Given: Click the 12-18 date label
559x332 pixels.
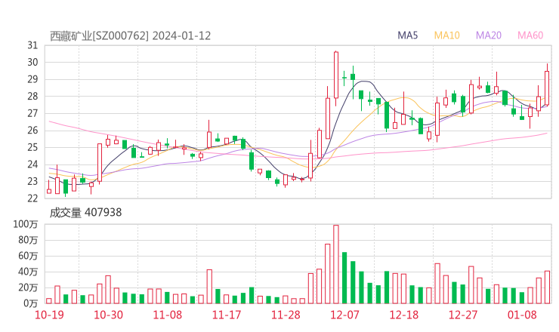Looking at the screenshot, I should pos(404,315).
